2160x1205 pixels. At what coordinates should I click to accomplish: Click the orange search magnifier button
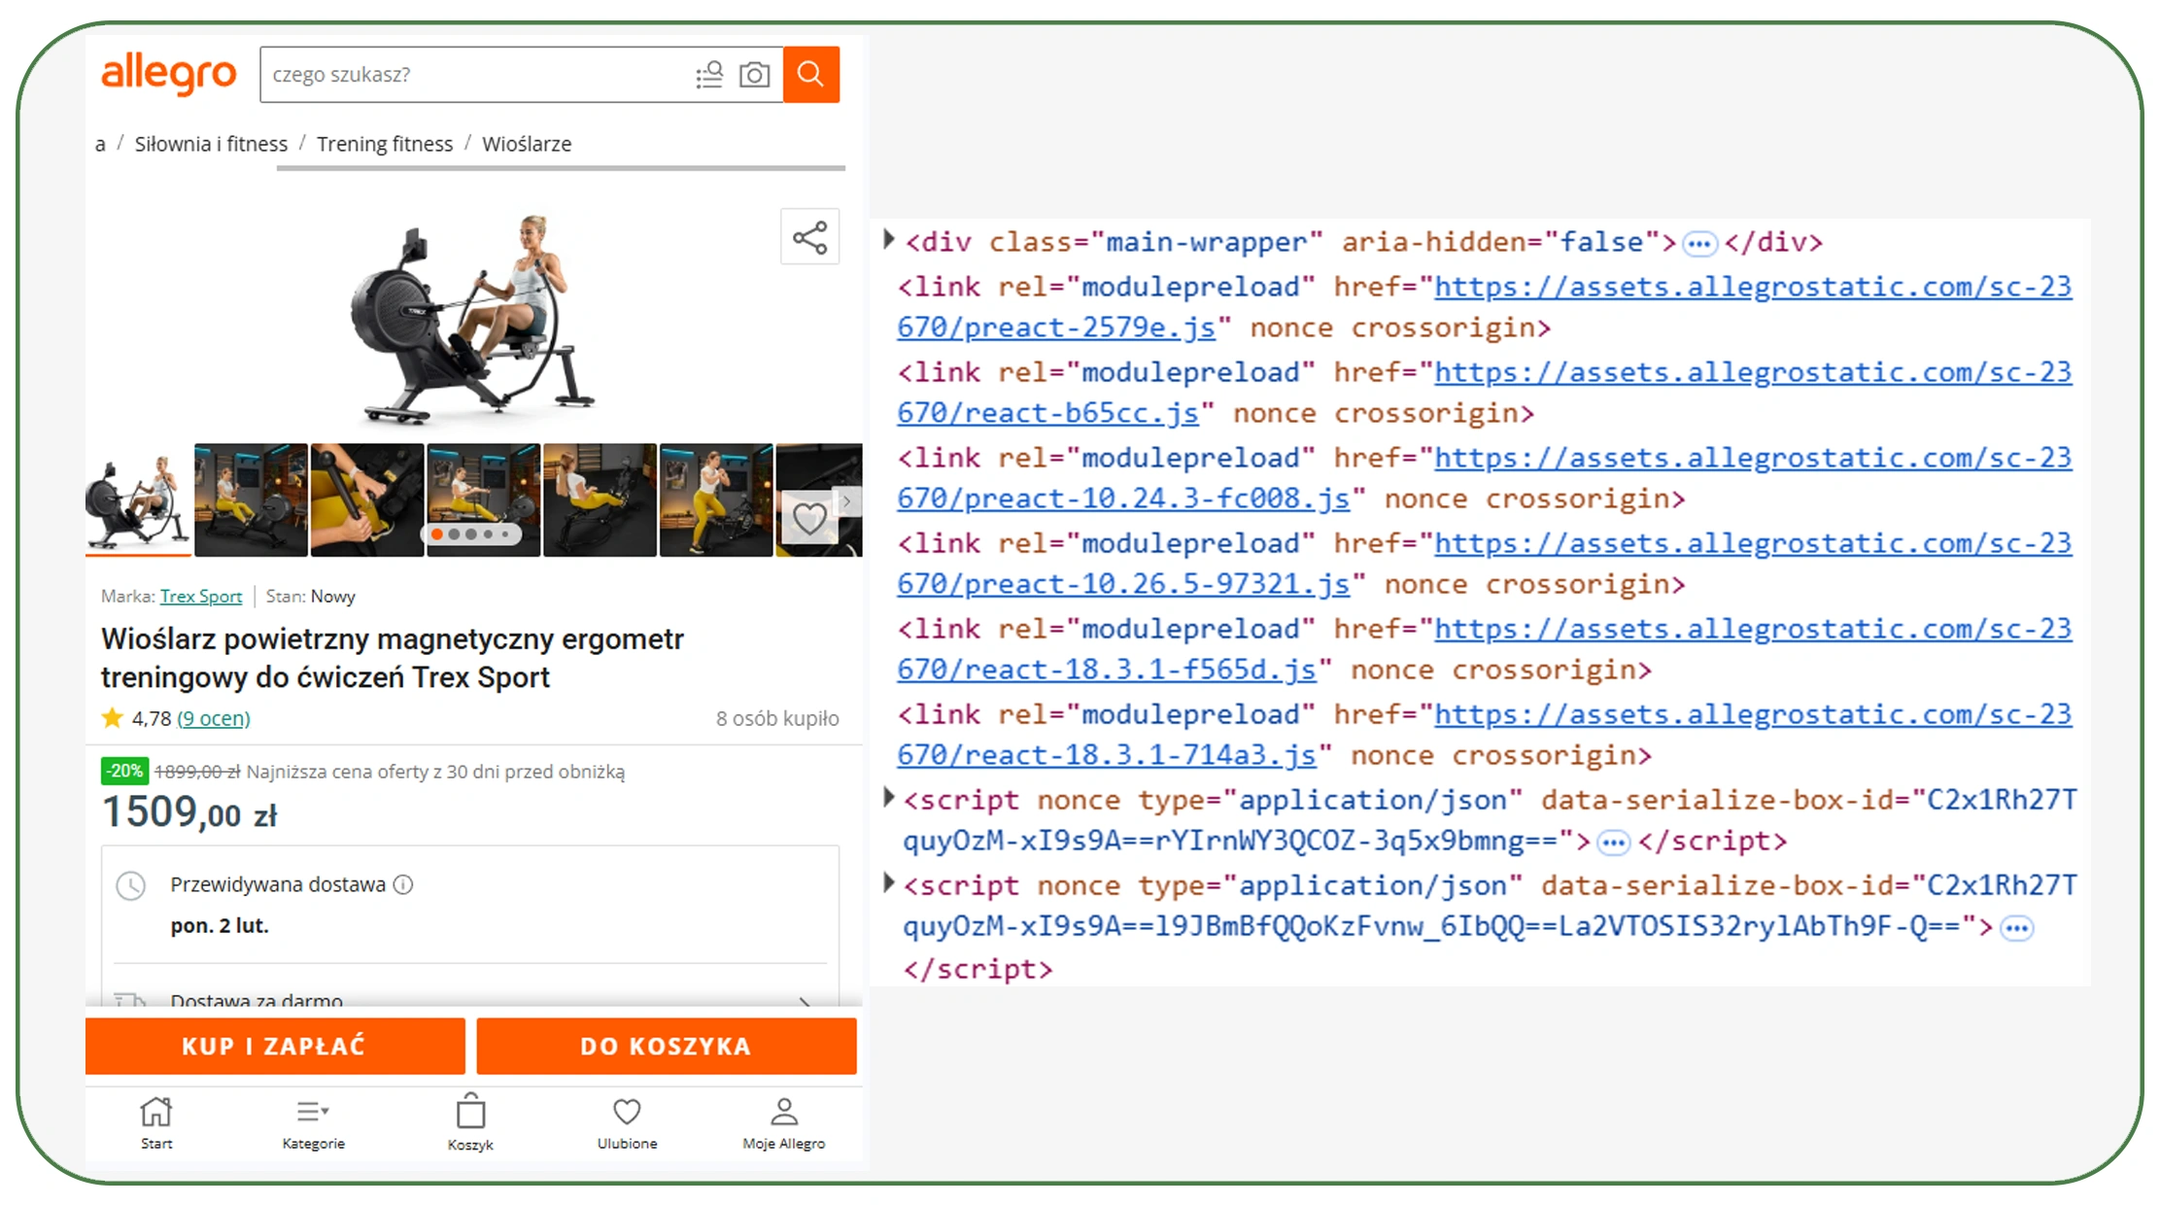[x=810, y=74]
